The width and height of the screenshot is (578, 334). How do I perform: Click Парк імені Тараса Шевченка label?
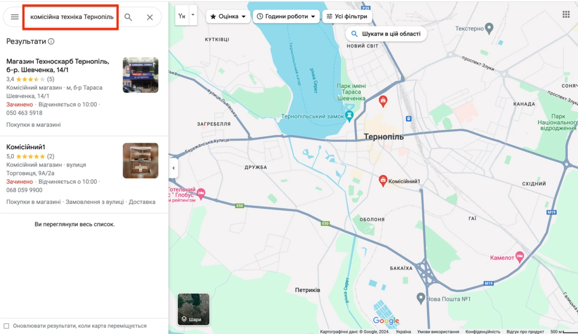(351, 92)
